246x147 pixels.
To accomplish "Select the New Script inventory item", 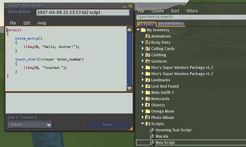I will (191, 142).
